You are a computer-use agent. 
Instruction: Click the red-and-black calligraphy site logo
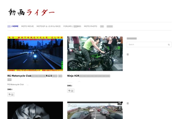(32, 12)
